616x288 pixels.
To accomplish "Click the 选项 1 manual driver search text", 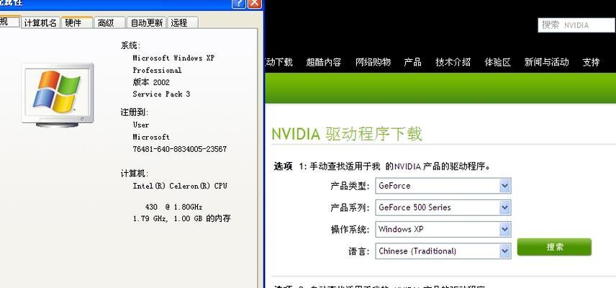I will [x=382, y=166].
